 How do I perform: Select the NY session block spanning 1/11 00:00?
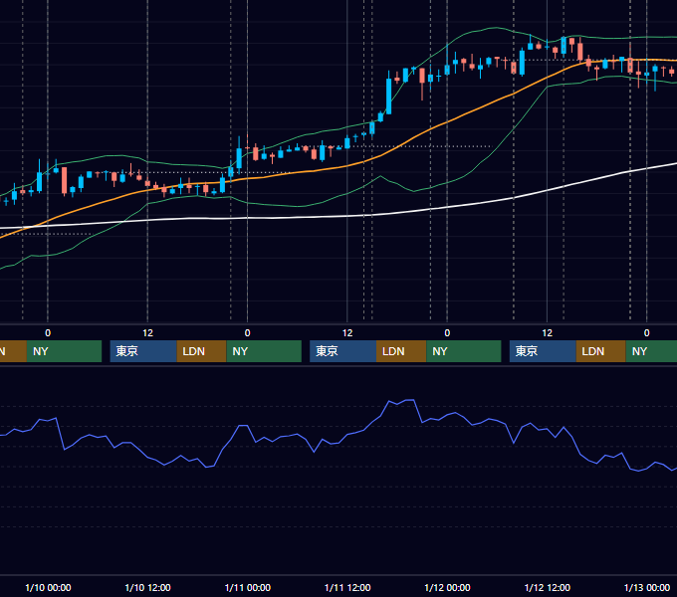pyautogui.click(x=264, y=351)
